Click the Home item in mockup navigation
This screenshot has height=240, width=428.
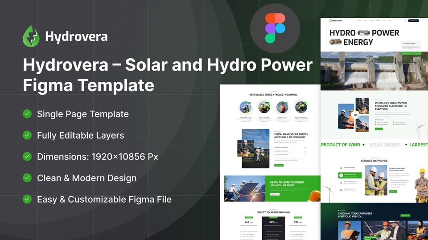[360, 21]
